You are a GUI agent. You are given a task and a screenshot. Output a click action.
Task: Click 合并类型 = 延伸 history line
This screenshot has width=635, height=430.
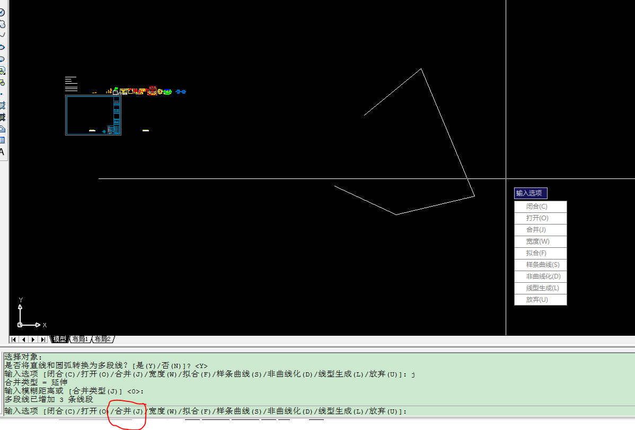[36, 382]
